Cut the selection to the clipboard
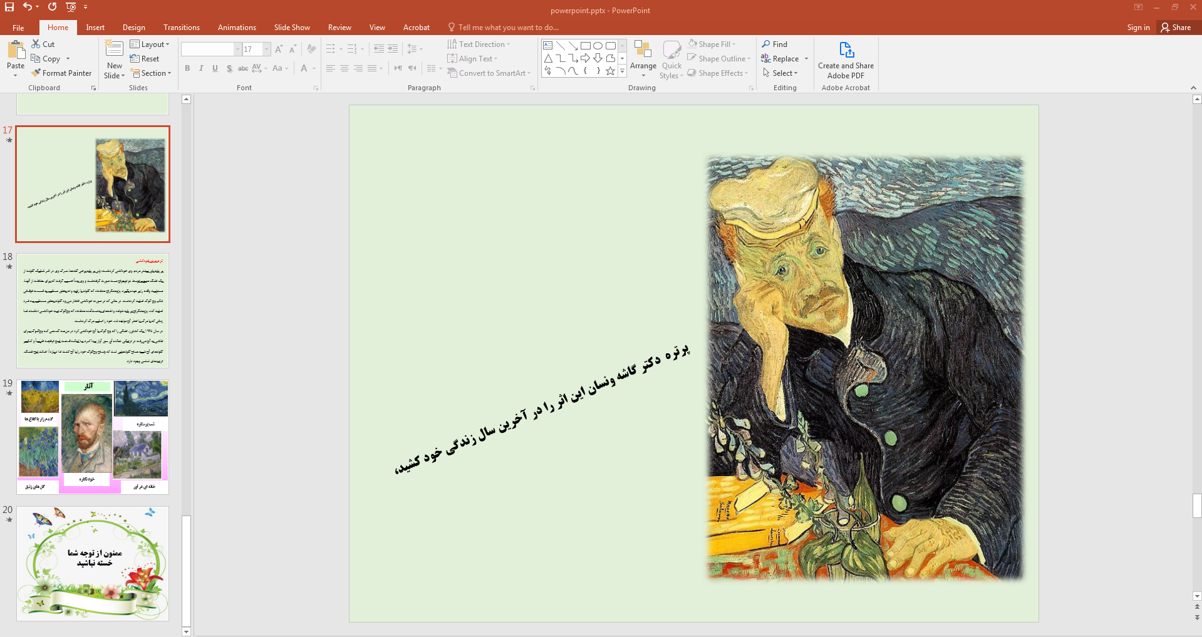The width and height of the screenshot is (1202, 637). pyautogui.click(x=43, y=44)
